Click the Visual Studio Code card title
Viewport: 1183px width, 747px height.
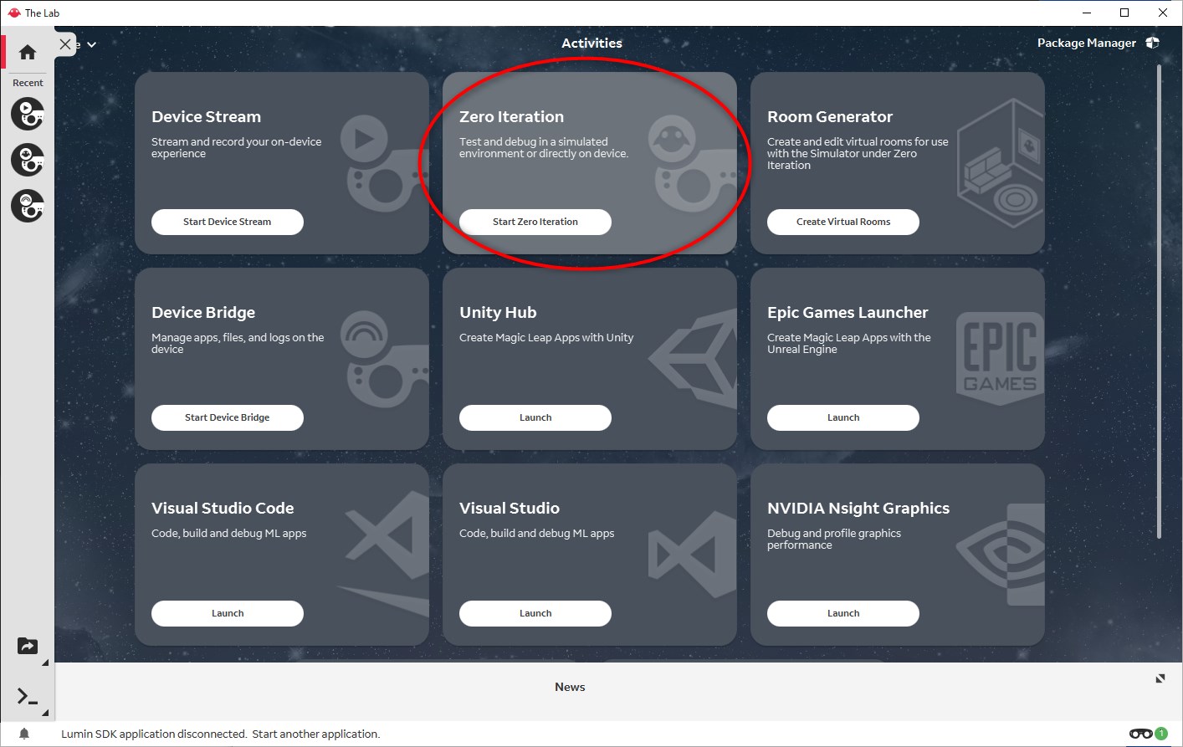[x=223, y=508]
